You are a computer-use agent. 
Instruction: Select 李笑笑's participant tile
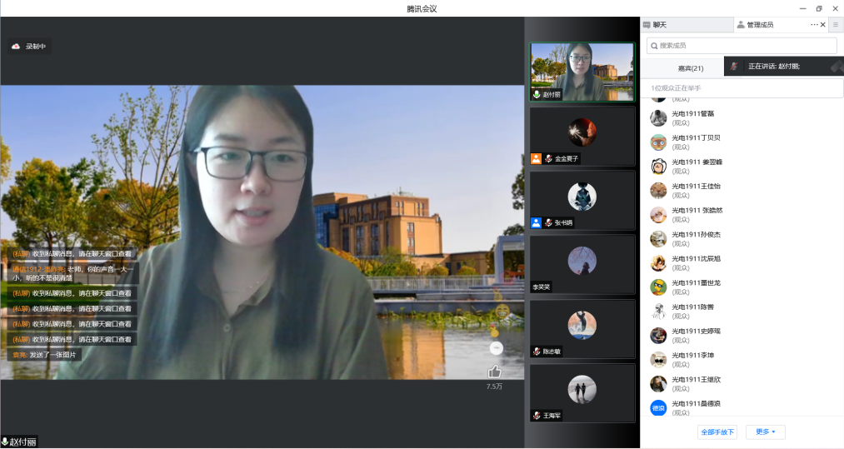click(x=582, y=263)
